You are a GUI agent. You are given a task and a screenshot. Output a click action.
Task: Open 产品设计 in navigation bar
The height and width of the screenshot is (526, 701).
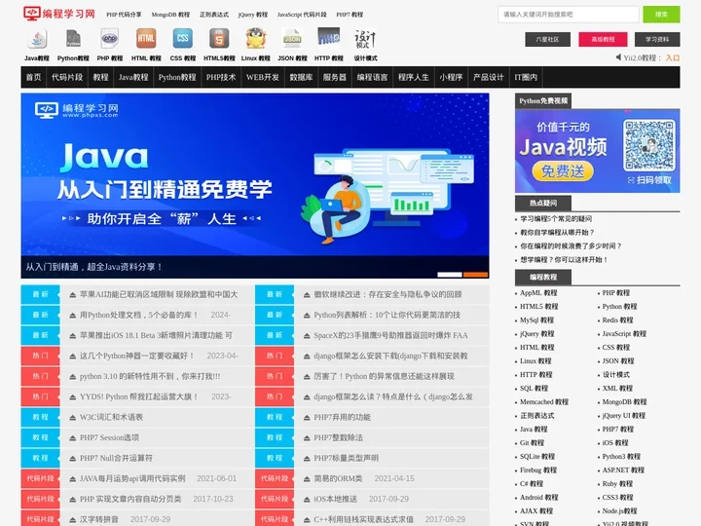(x=488, y=77)
